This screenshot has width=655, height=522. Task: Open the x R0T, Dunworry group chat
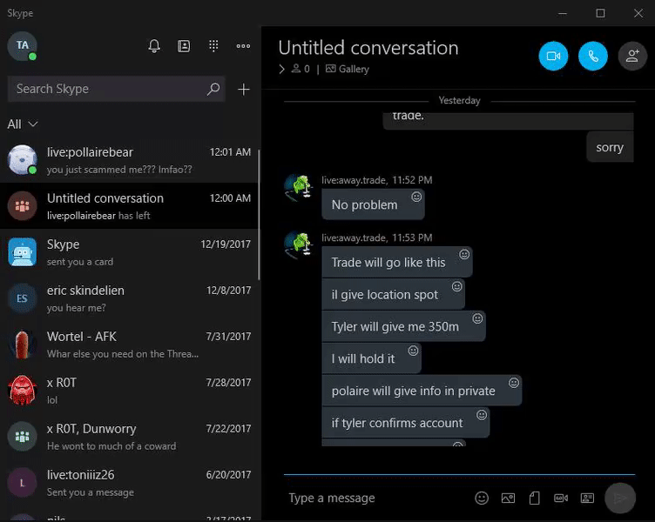click(130, 437)
